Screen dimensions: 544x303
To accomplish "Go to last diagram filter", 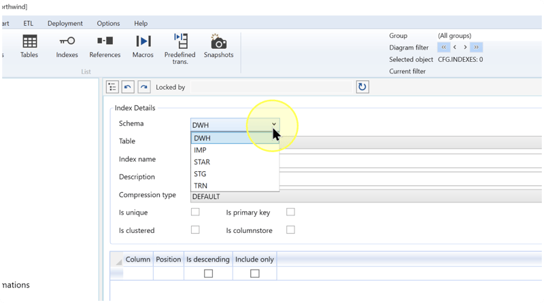I will pos(477,47).
